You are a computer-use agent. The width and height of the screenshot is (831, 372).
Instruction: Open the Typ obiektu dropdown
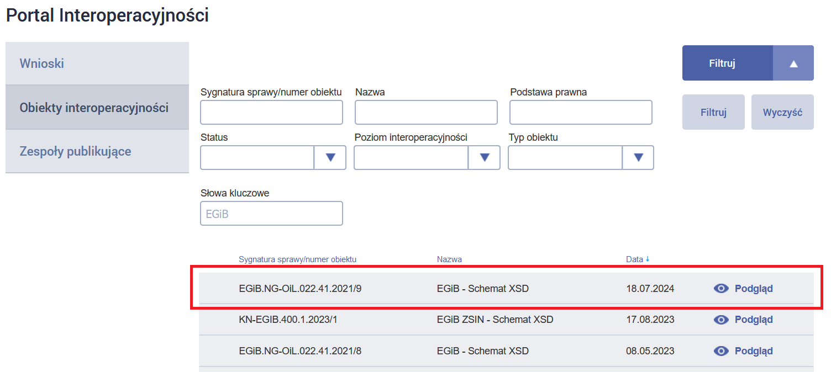pyautogui.click(x=639, y=158)
